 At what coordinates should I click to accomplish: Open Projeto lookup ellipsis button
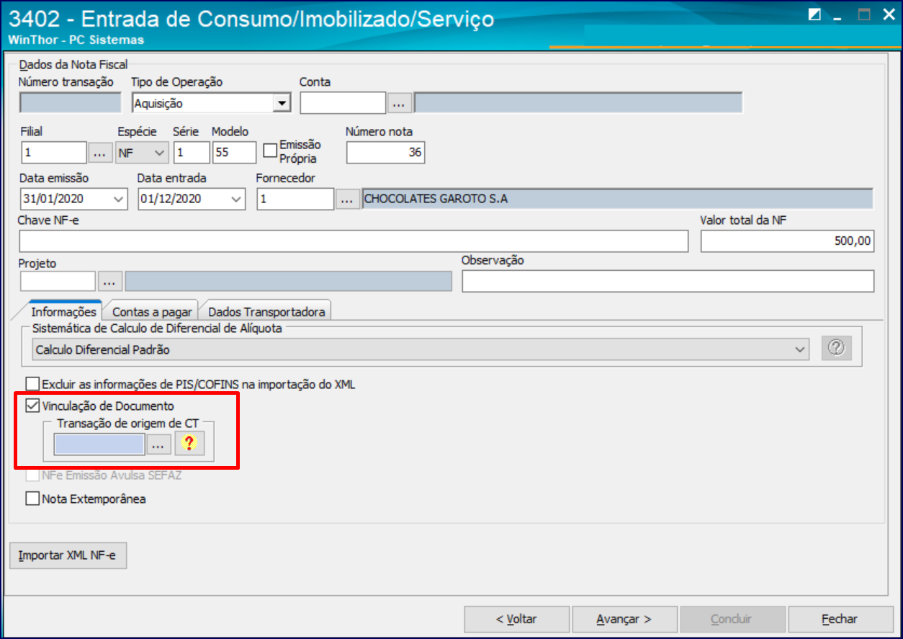pyautogui.click(x=109, y=282)
